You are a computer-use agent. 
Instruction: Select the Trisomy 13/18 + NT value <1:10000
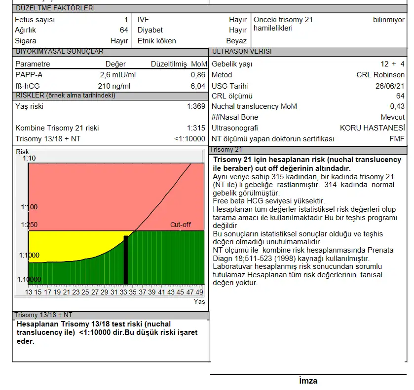189,139
